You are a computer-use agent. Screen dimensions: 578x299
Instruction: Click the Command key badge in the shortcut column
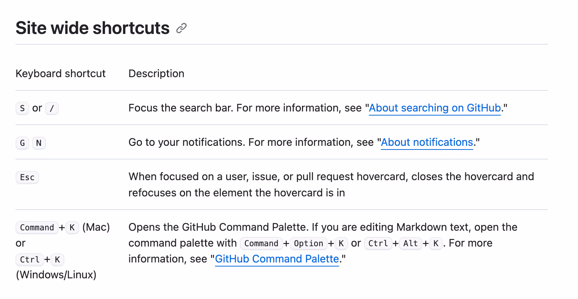[37, 227]
